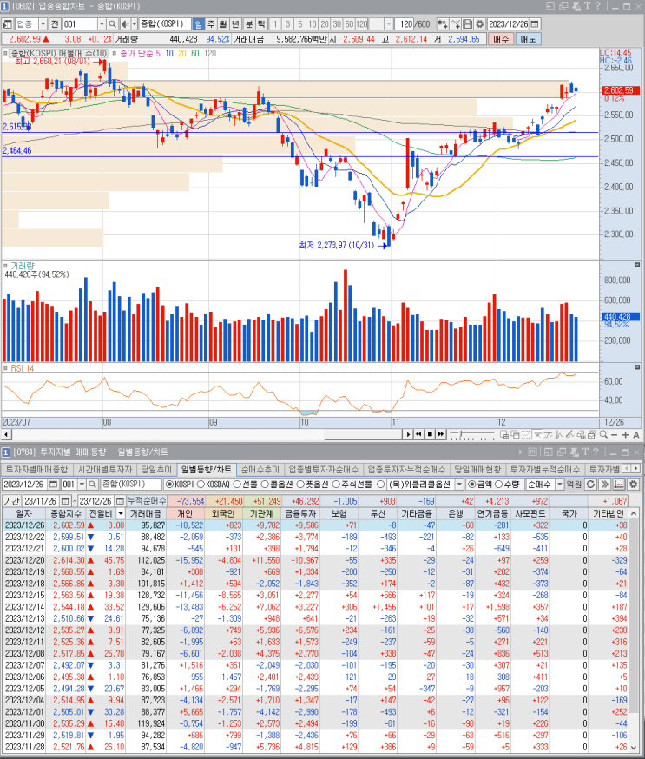Switch to the 업종별투자자순매수 tab
The width and height of the screenshot is (645, 759).
tap(323, 469)
